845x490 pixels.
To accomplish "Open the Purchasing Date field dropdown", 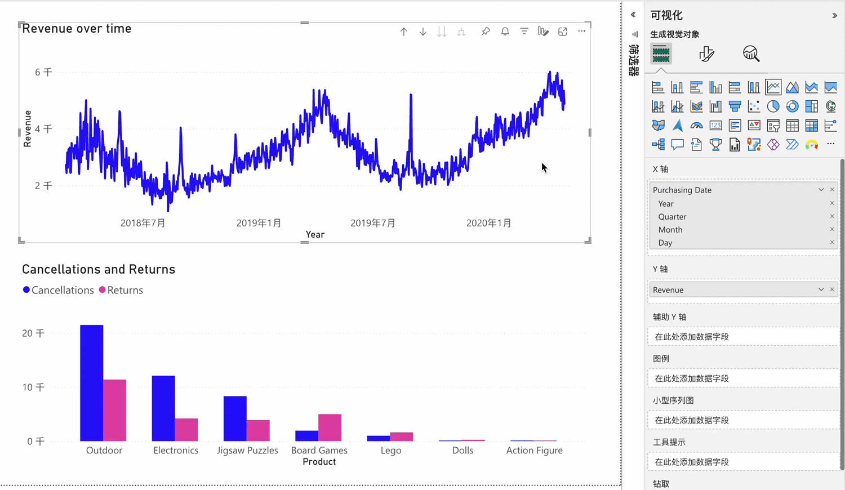I will (x=821, y=190).
